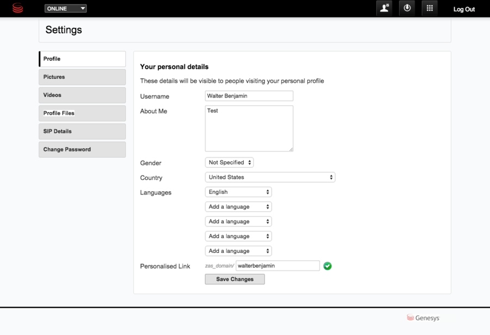Open the Gender dropdown

coord(229,162)
